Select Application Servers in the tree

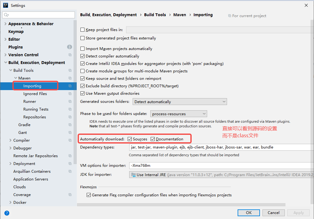coord(31,179)
